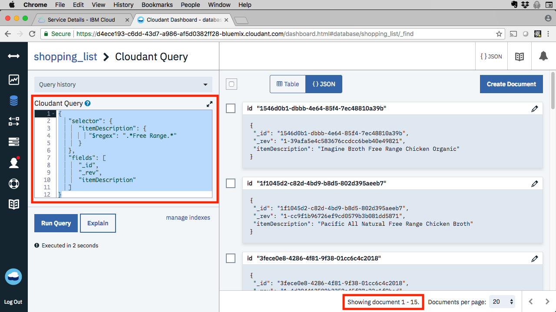Screen dimensions: 556x312
Task: Open the Chrome menu three dots
Action: [x=549, y=34]
